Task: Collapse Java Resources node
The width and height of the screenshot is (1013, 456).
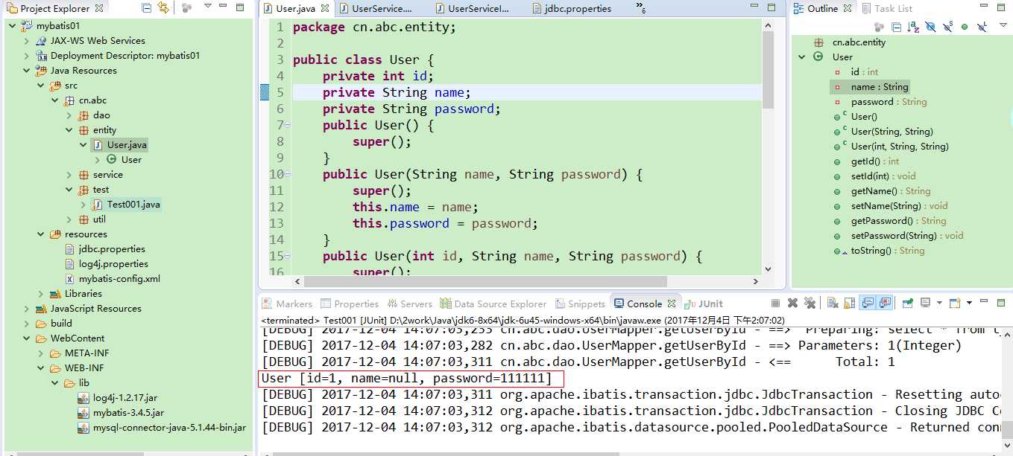Action: click(27, 71)
